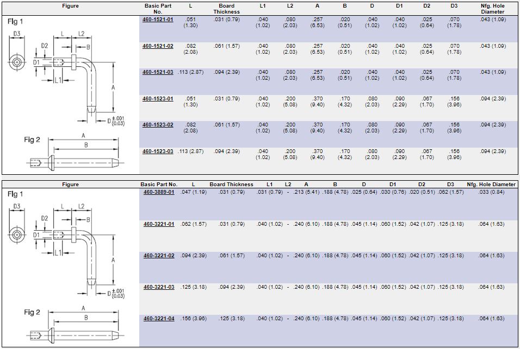The width and height of the screenshot is (520, 349).
Task: Click the Figure column header in top table
Action: (x=70, y=6)
